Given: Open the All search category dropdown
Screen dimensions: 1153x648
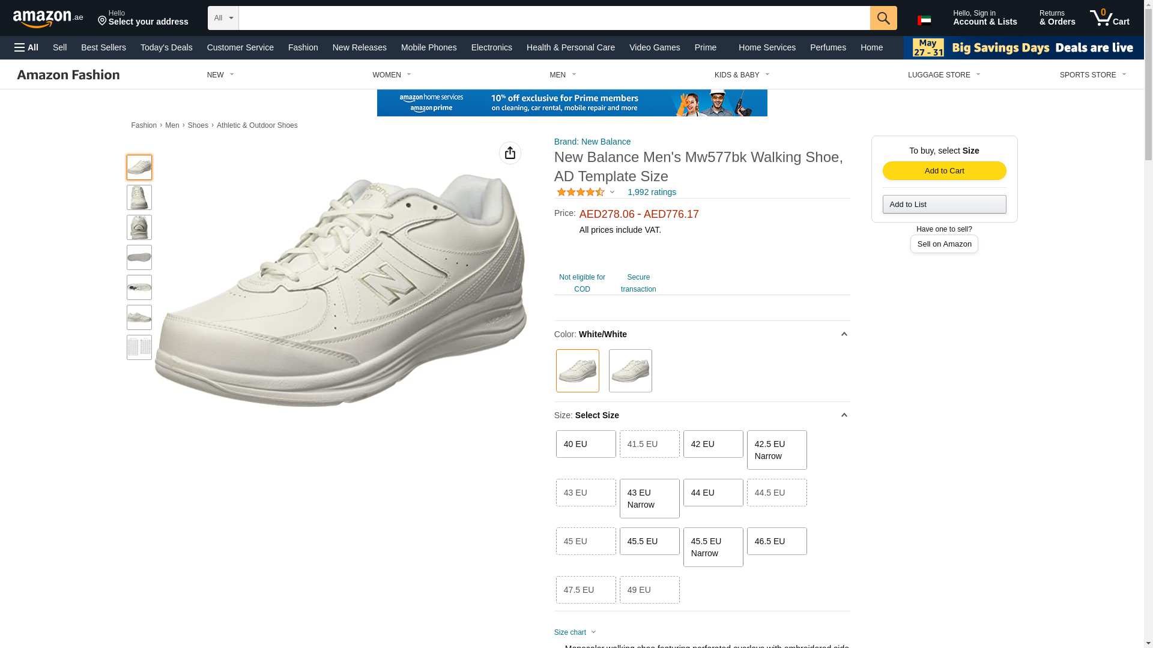Looking at the screenshot, I should tap(223, 18).
